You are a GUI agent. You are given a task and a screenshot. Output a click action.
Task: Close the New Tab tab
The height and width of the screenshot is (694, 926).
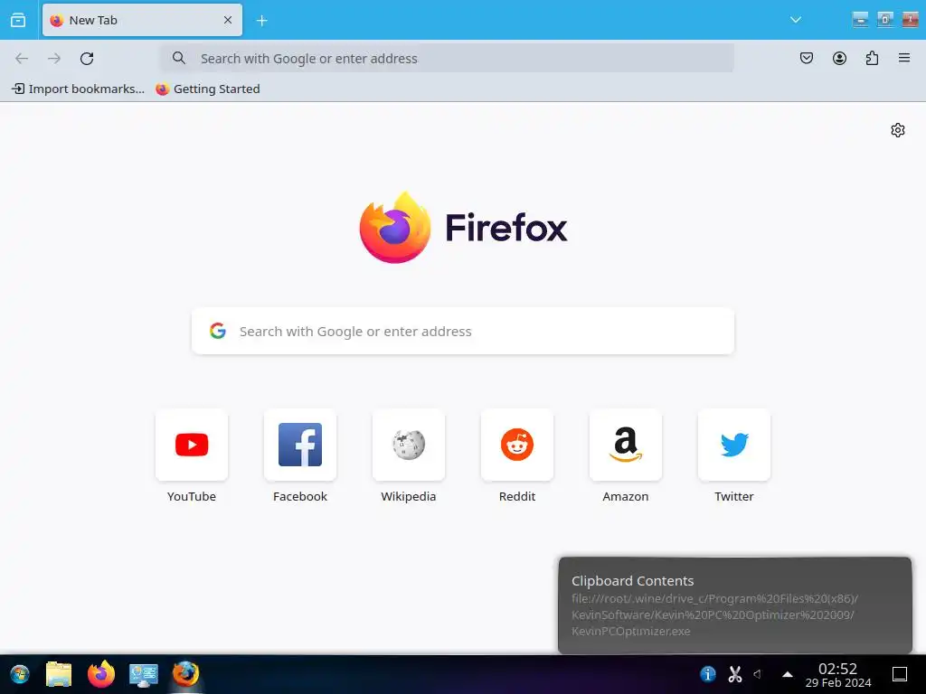click(228, 20)
